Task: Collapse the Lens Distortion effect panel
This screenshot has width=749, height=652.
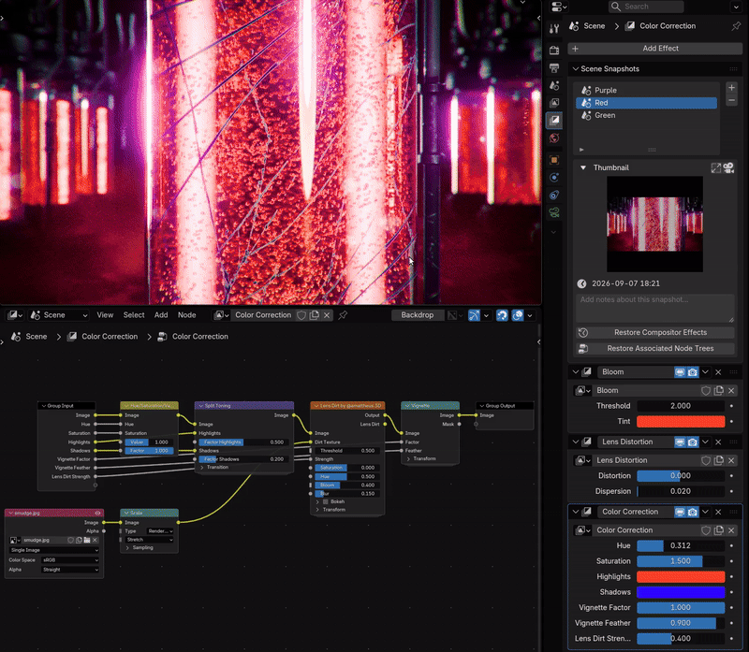Action: (x=575, y=442)
